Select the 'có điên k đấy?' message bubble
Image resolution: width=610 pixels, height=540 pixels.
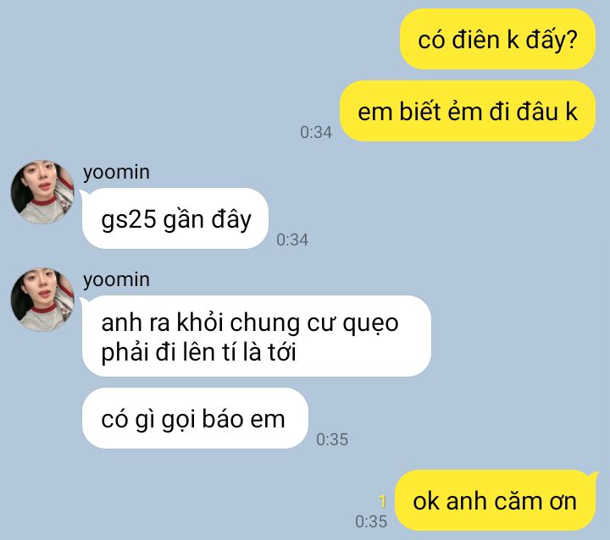[497, 39]
